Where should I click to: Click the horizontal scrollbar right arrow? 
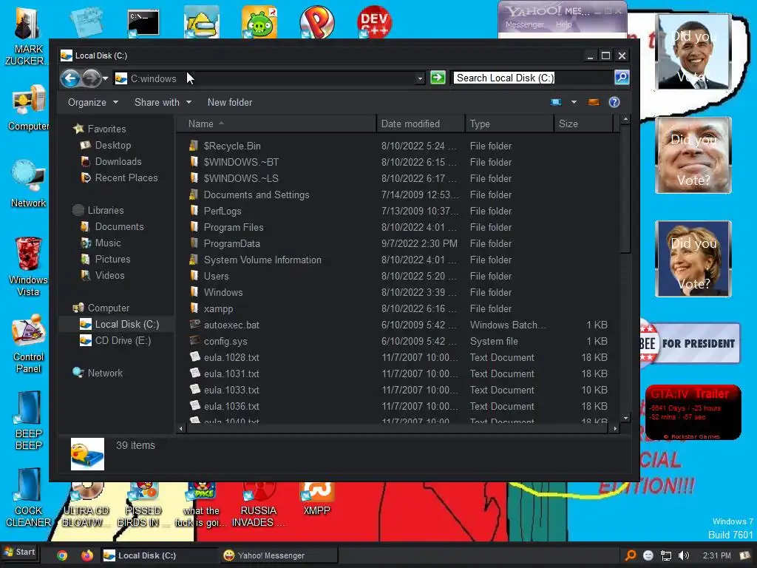point(615,428)
